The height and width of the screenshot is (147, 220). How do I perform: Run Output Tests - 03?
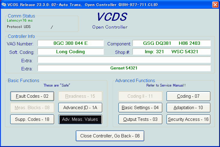point(140,119)
